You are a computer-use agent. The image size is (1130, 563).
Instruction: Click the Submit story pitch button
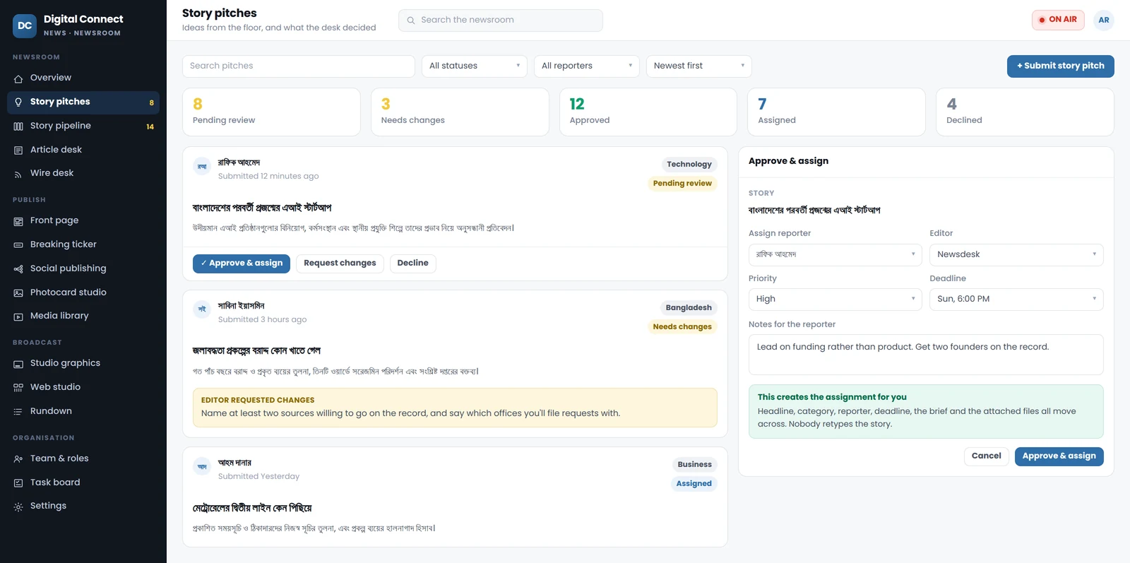pos(1061,66)
